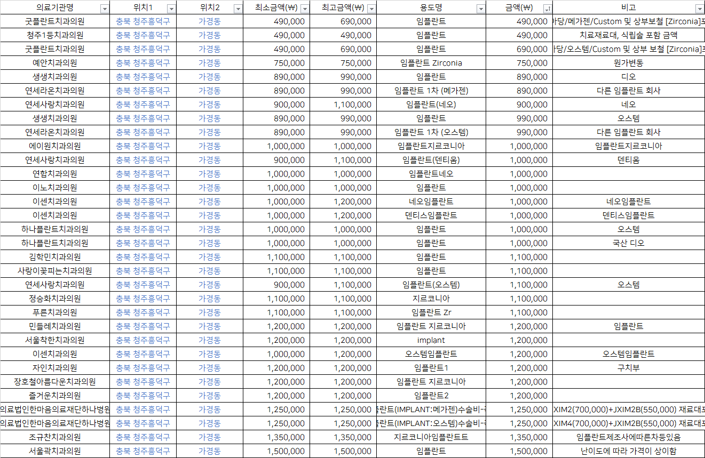Select the 난이도에 따라 가격이 상이함 cell

pyautogui.click(x=629, y=451)
